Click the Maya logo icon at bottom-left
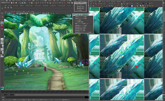 [2, 88]
